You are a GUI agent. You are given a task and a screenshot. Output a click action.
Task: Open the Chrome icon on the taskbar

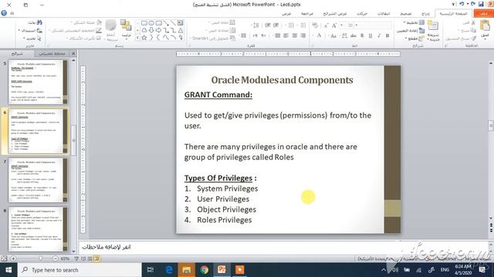click(204, 270)
